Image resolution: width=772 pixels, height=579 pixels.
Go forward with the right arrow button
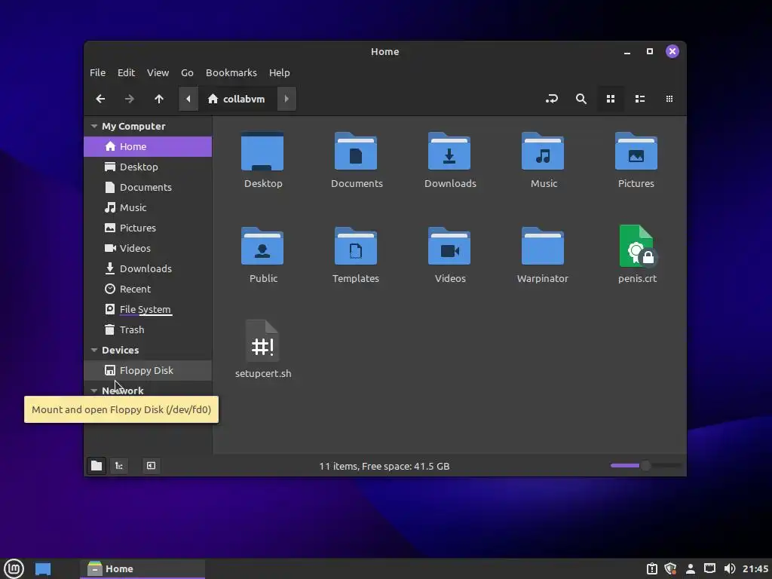pos(130,99)
